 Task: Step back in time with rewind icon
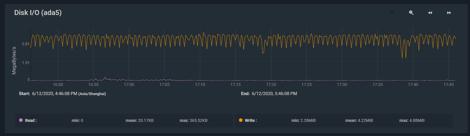pyautogui.click(x=430, y=13)
